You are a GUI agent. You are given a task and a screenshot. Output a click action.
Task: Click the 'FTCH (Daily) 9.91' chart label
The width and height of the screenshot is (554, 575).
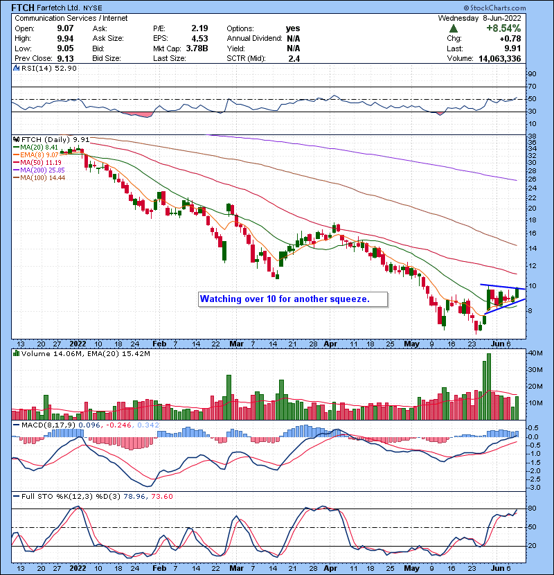(55, 140)
